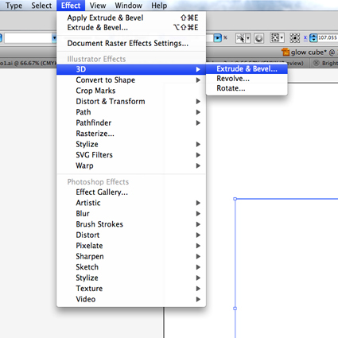Screen dimensions: 338x338
Task: Open Stylize under Photoshop Effects
Action: pyautogui.click(x=131, y=278)
